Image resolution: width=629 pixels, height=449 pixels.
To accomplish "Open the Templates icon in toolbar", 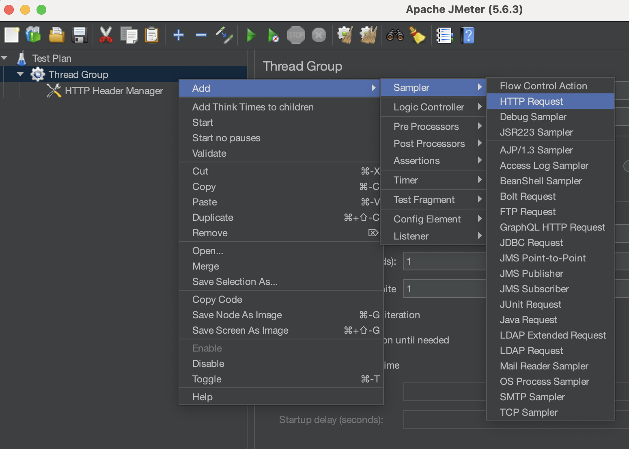I will click(33, 35).
